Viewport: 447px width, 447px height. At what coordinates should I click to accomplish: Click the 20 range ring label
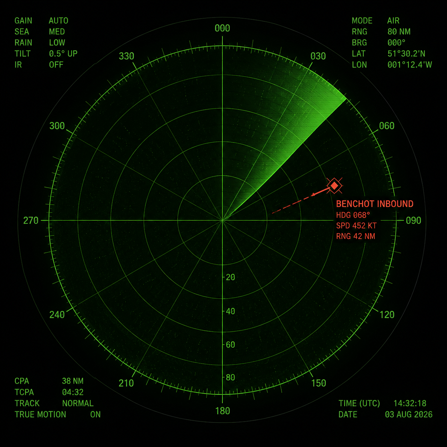click(231, 277)
